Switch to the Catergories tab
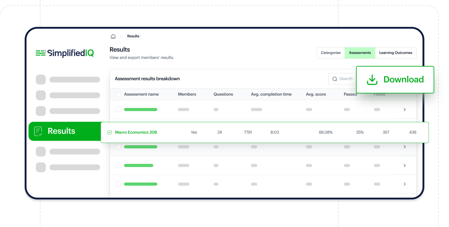The image size is (449, 227). [x=331, y=53]
